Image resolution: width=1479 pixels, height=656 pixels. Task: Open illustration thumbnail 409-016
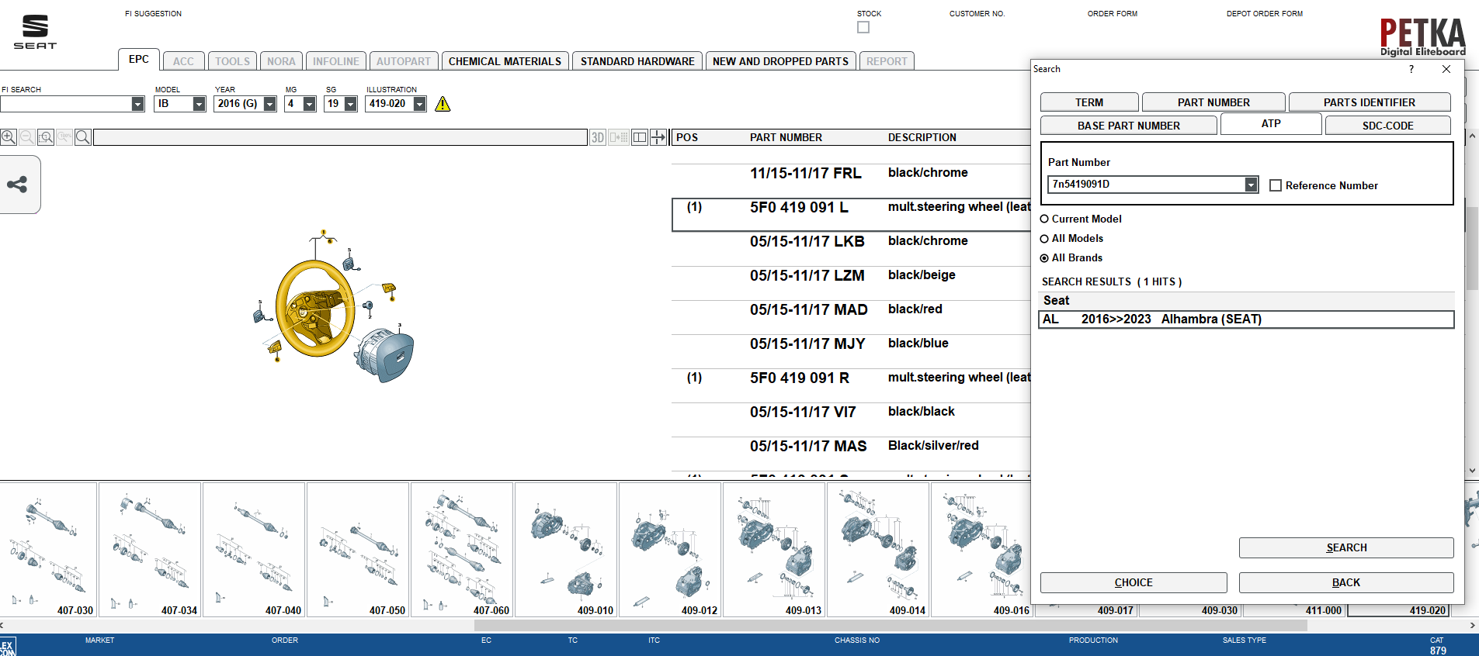(x=981, y=550)
